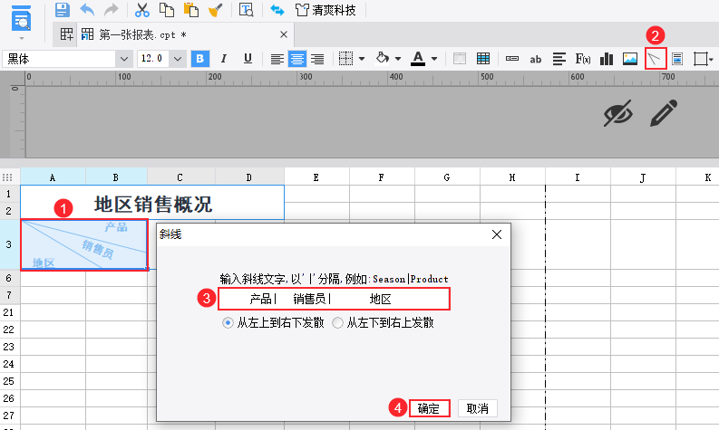Confirm the dialog with 确定
This screenshot has height=430, width=719.
click(x=429, y=408)
